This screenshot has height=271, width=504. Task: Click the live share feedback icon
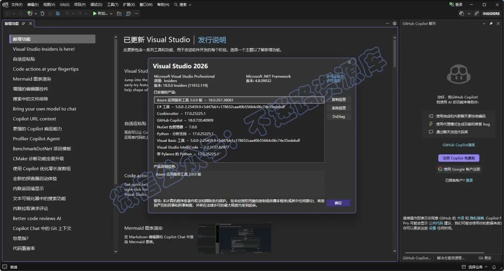pos(476,14)
